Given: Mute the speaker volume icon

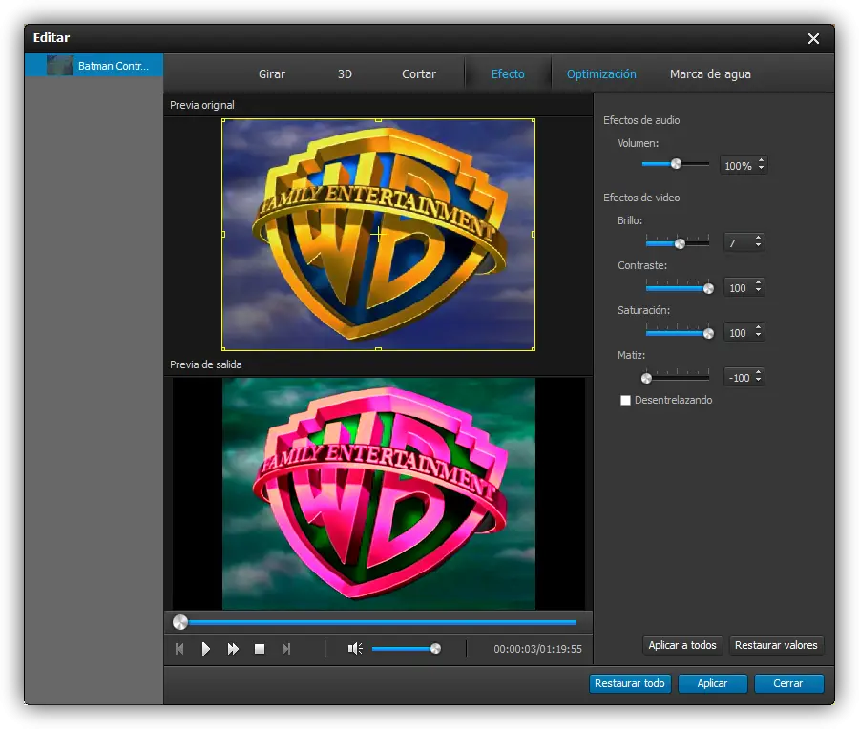Looking at the screenshot, I should tap(355, 649).
